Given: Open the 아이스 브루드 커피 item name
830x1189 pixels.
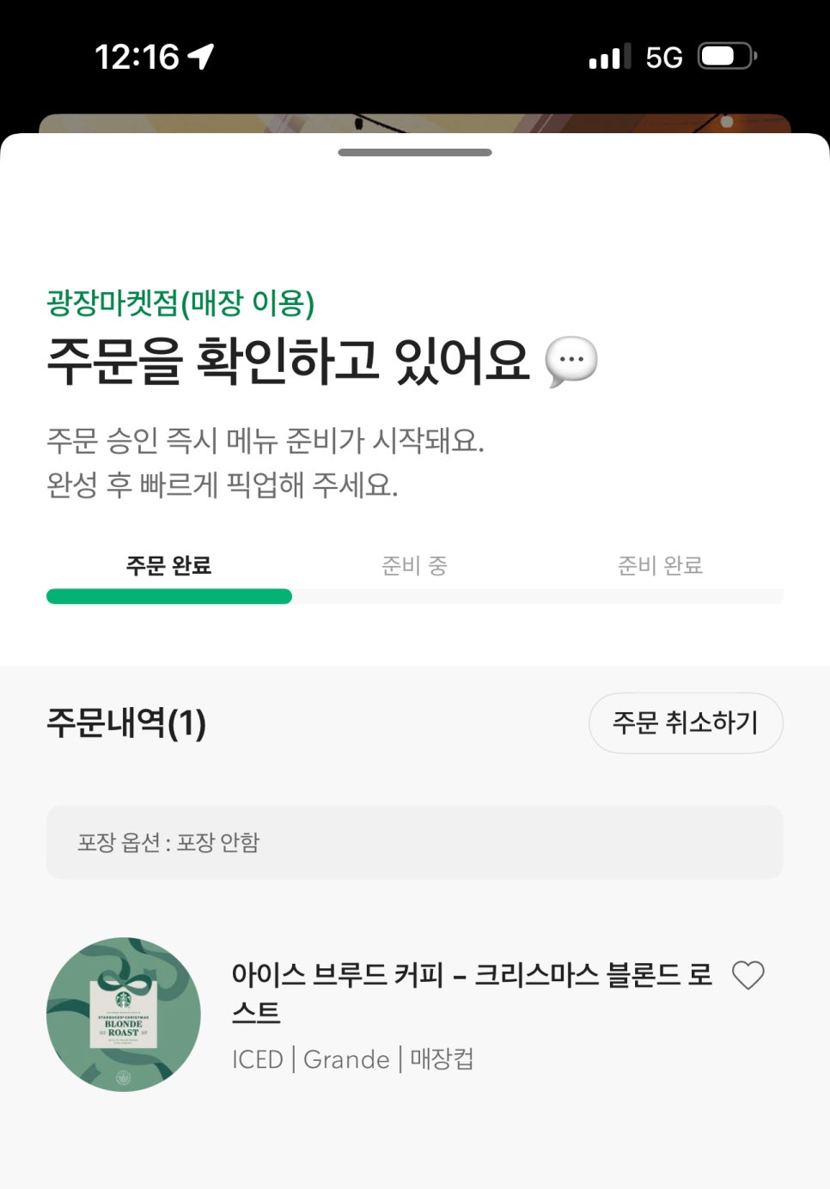Looking at the screenshot, I should coord(472,993).
